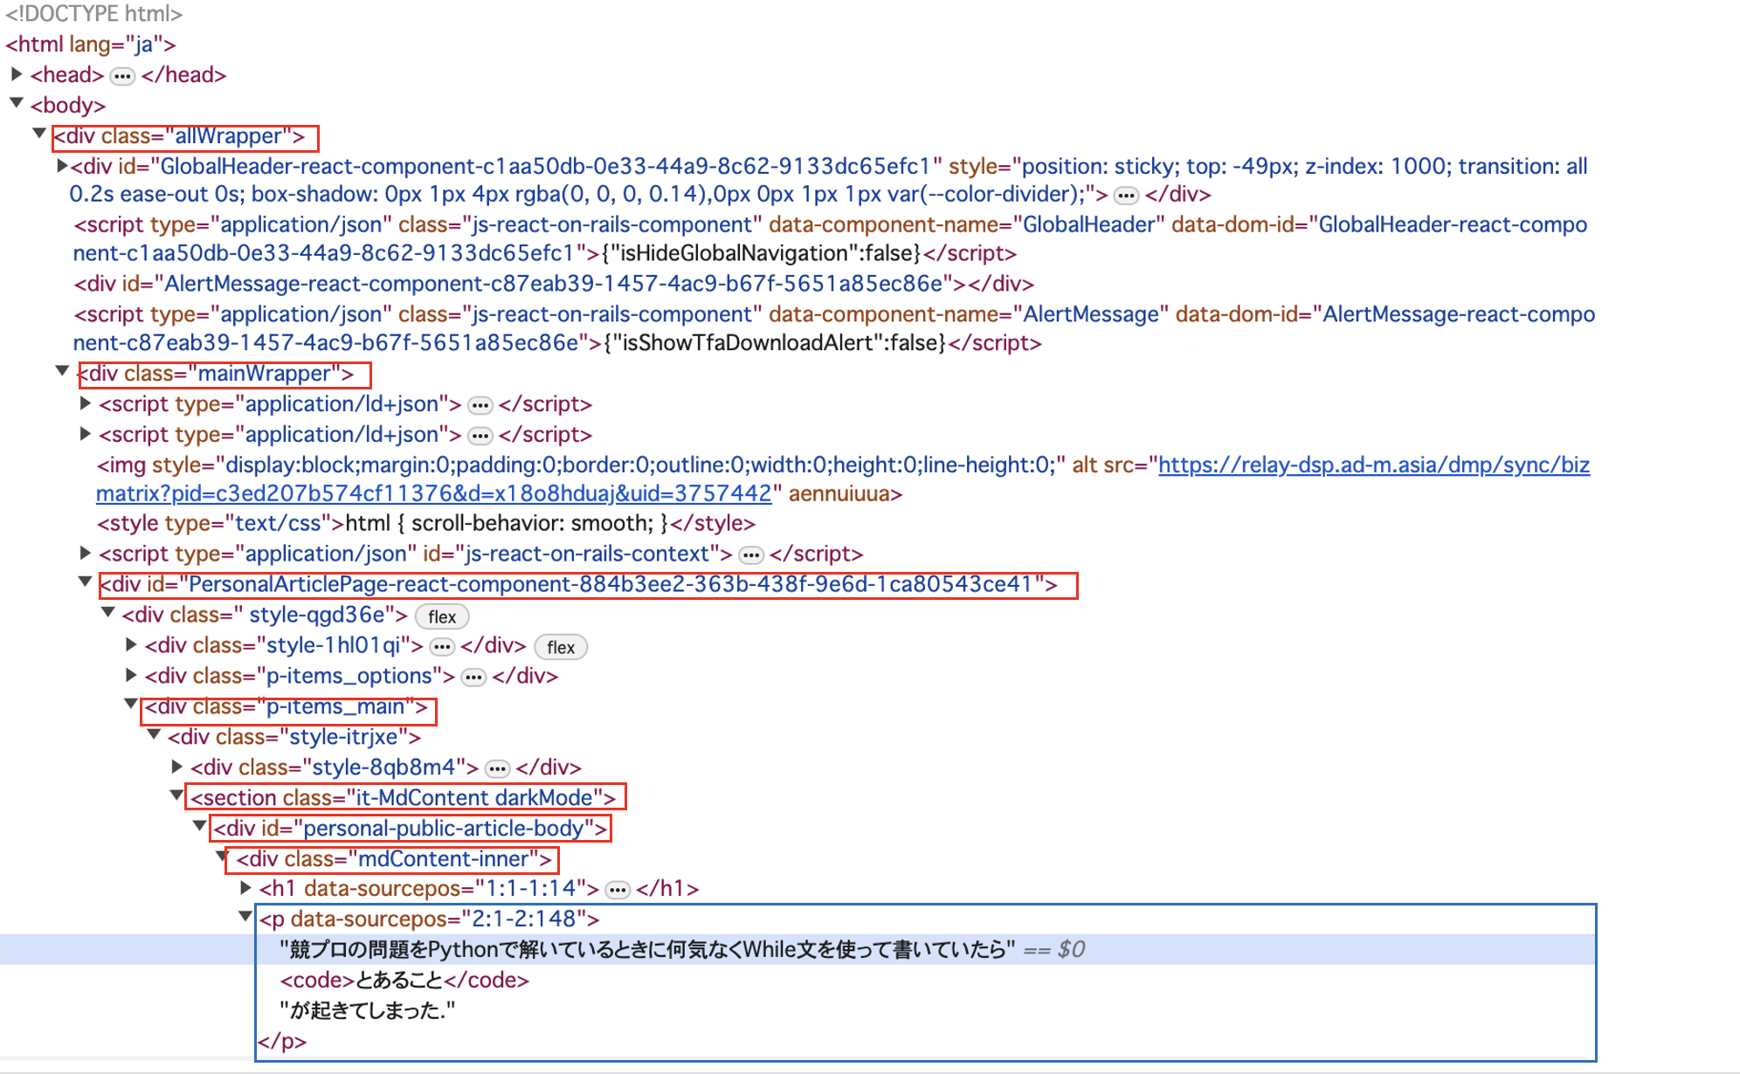
Task: Select the highlighted p element marked $0
Action: [x=428, y=919]
